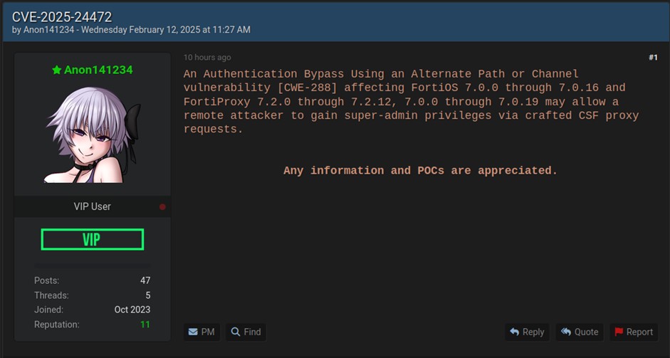The image size is (670, 358).
Task: Open Anon141234 profile from sidebar username
Action: [x=98, y=70]
